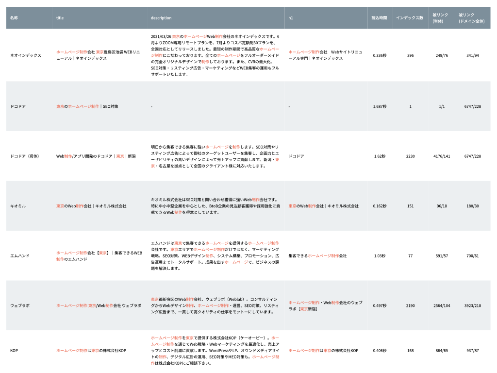
Task: Click the "被リンク (単体)" column header
Action: 441,18
